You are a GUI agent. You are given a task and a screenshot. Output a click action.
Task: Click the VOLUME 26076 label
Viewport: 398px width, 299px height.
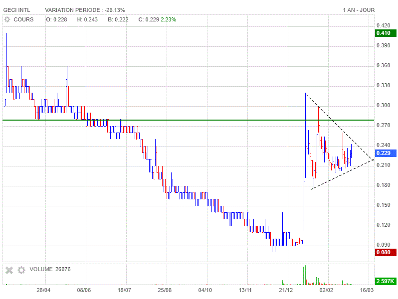coord(50,269)
